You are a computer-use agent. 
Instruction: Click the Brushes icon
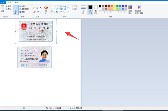46,7
